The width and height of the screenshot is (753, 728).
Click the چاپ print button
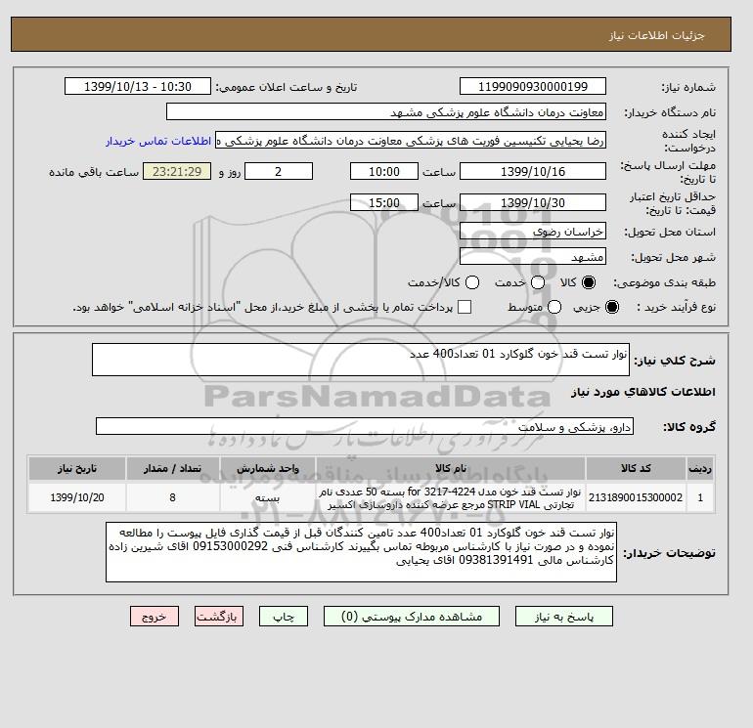(x=284, y=617)
